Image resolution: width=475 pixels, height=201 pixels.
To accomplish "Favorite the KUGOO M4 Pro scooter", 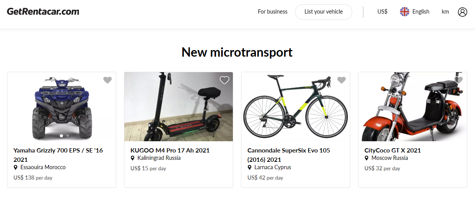I will (225, 80).
